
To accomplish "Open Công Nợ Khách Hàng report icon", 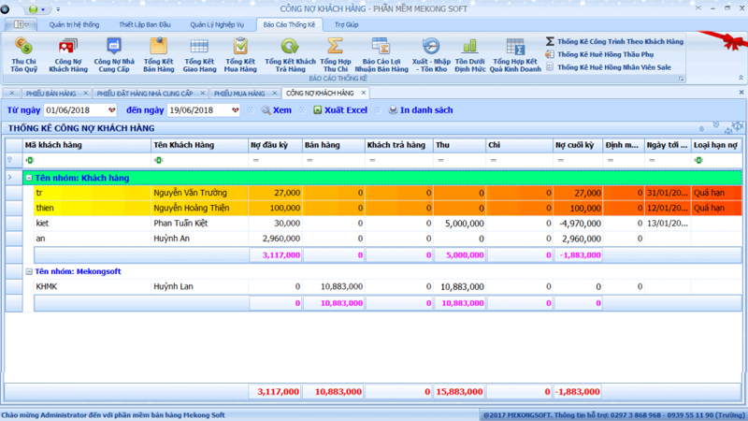I will 68,55.
